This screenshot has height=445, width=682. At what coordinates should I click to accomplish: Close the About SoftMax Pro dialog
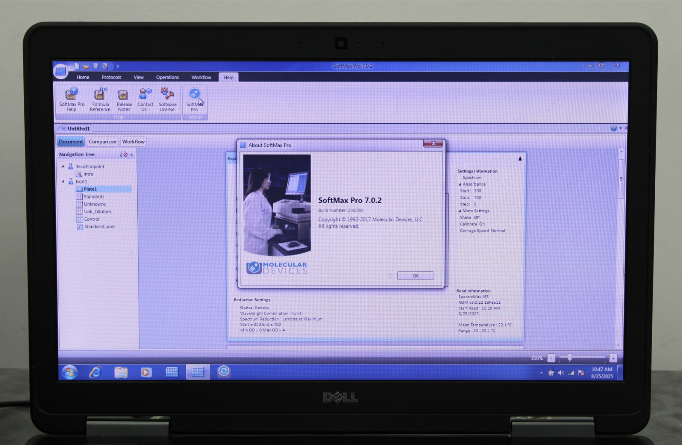pos(433,143)
